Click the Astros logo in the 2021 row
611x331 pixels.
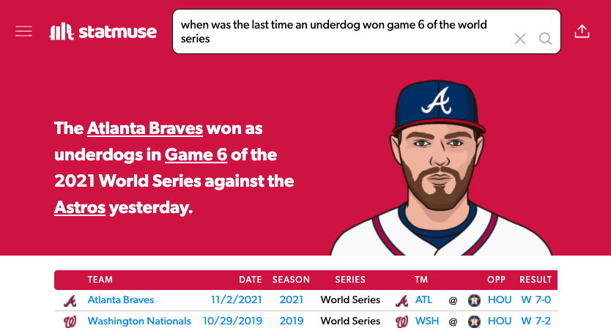click(474, 300)
